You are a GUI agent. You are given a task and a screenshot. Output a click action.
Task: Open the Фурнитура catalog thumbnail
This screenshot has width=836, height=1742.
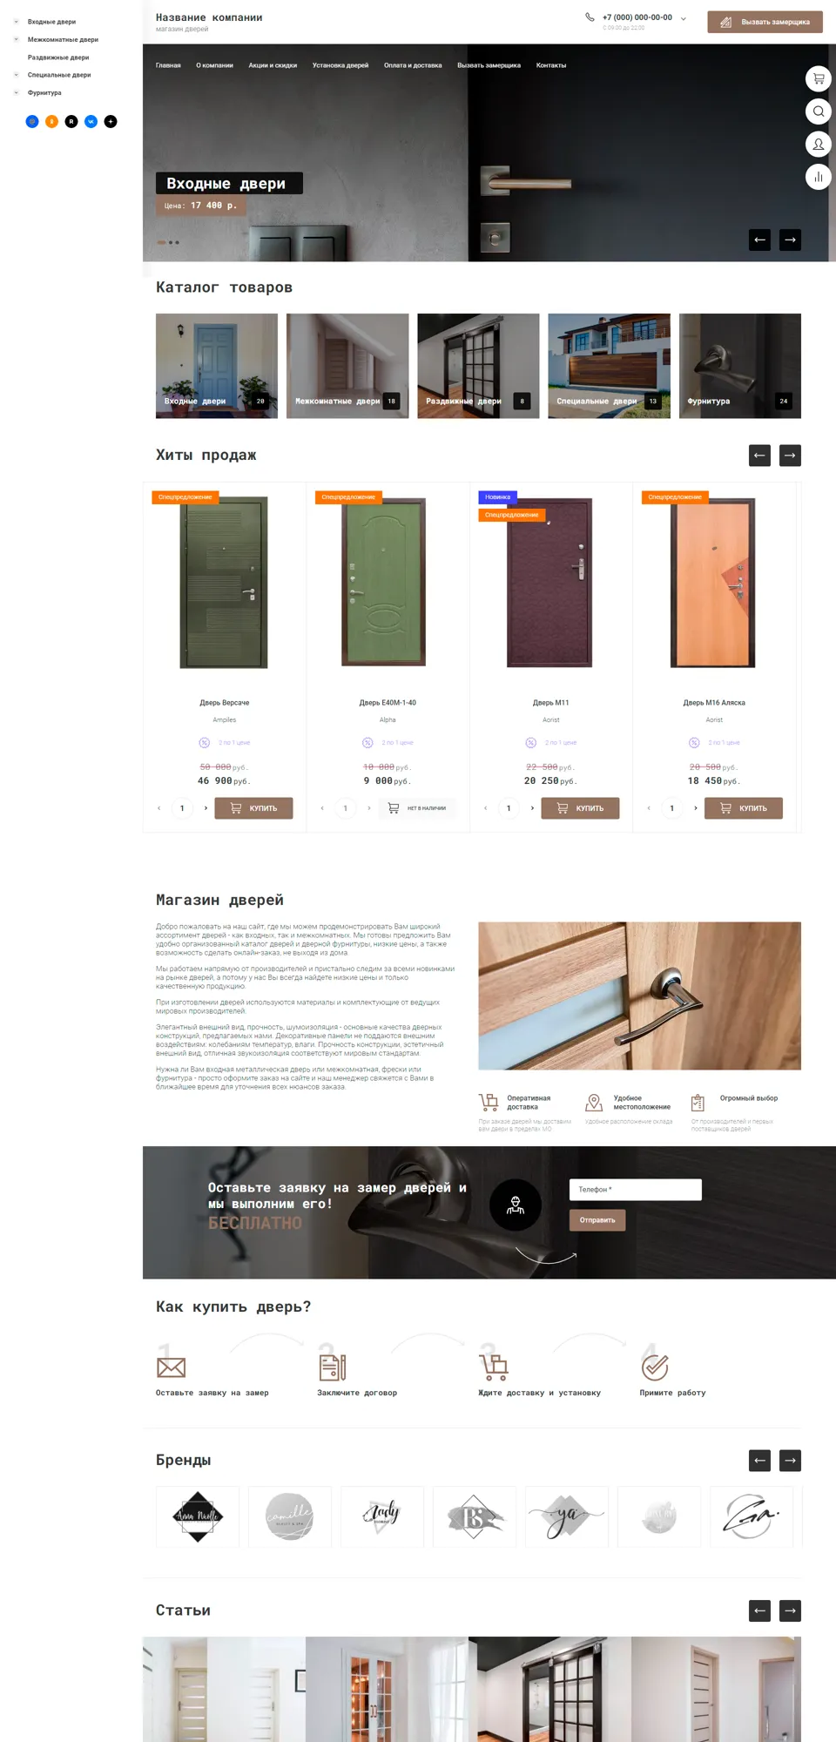coord(739,366)
